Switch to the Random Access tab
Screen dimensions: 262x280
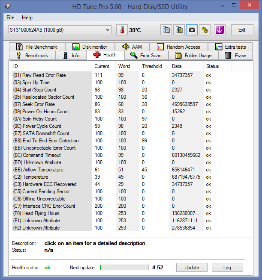pyautogui.click(x=179, y=47)
